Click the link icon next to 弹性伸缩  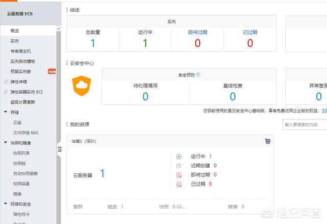click(6, 82)
